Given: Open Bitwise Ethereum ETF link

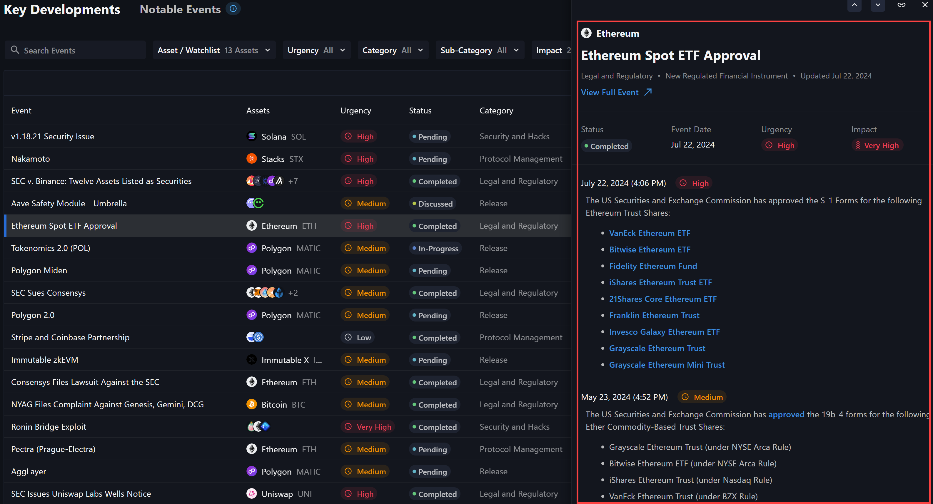Looking at the screenshot, I should (x=650, y=250).
